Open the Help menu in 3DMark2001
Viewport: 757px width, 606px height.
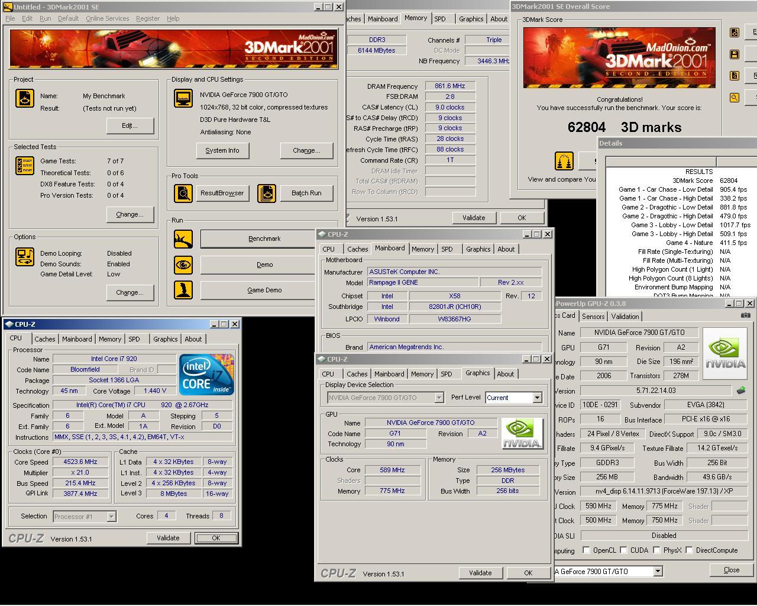[173, 18]
